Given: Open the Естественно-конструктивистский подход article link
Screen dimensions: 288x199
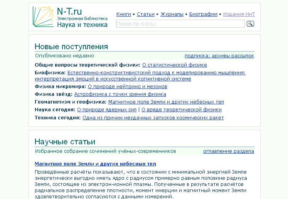Looking at the screenshot, I should point(156,72).
